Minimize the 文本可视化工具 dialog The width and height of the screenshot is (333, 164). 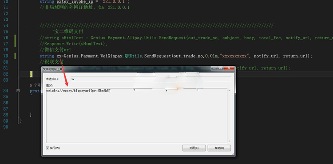pos(214,68)
